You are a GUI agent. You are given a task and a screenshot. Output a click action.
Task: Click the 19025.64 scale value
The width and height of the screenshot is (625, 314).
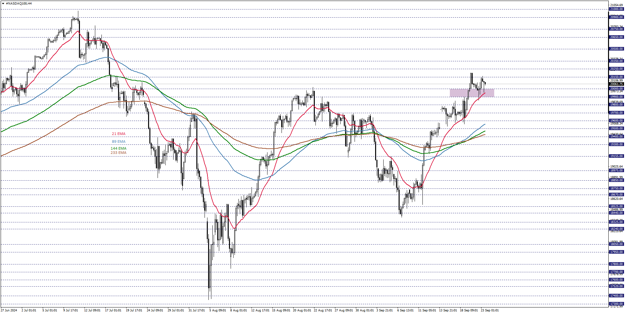617,167
